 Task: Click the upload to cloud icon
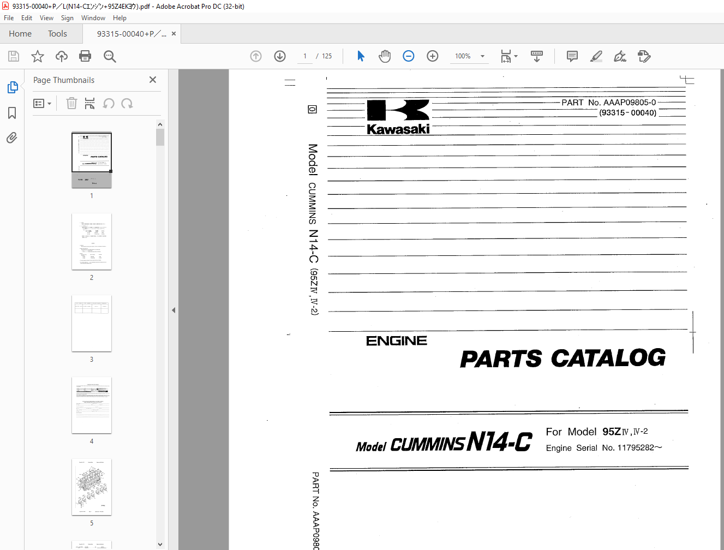(62, 56)
